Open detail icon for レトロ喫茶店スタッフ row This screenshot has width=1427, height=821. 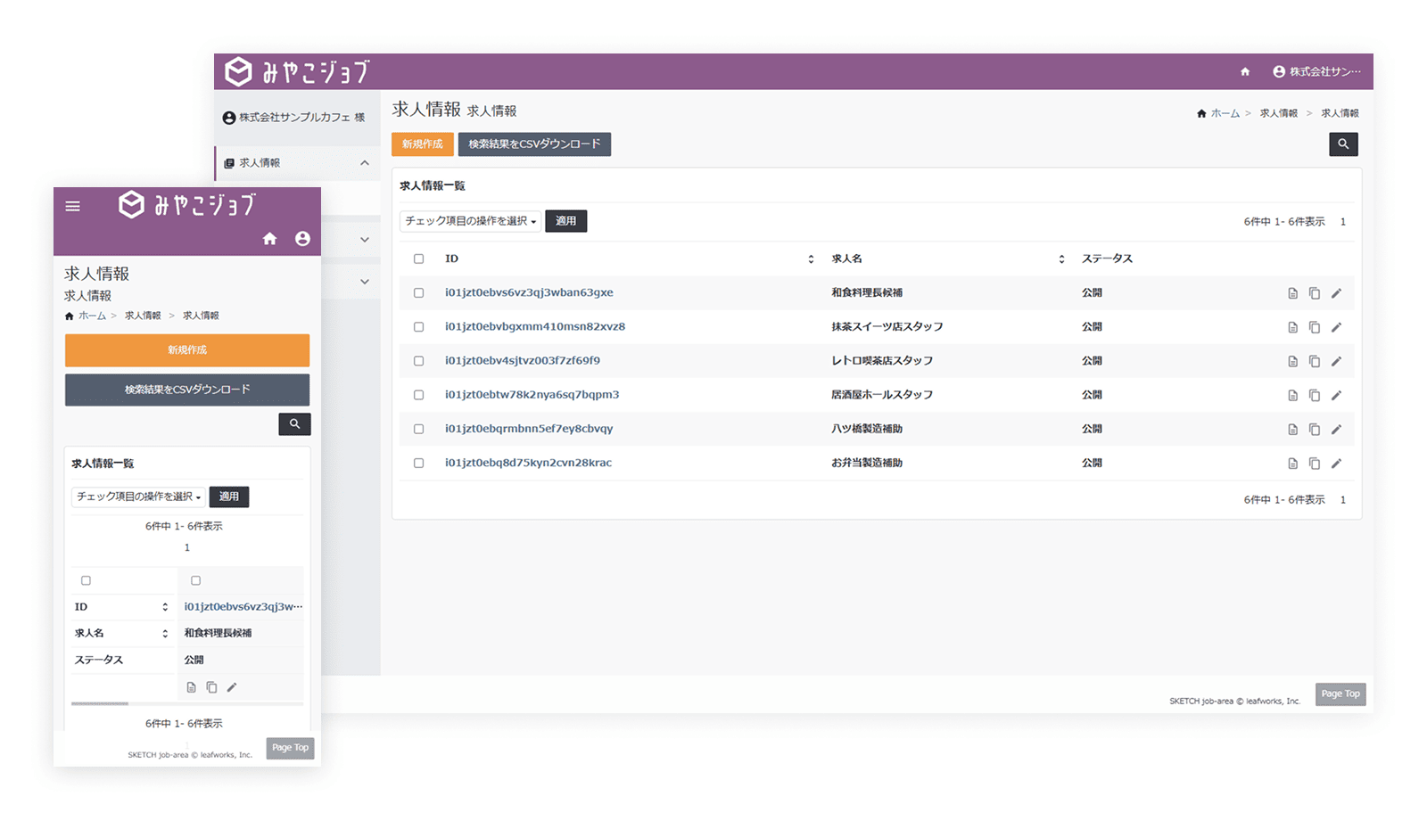point(1292,361)
